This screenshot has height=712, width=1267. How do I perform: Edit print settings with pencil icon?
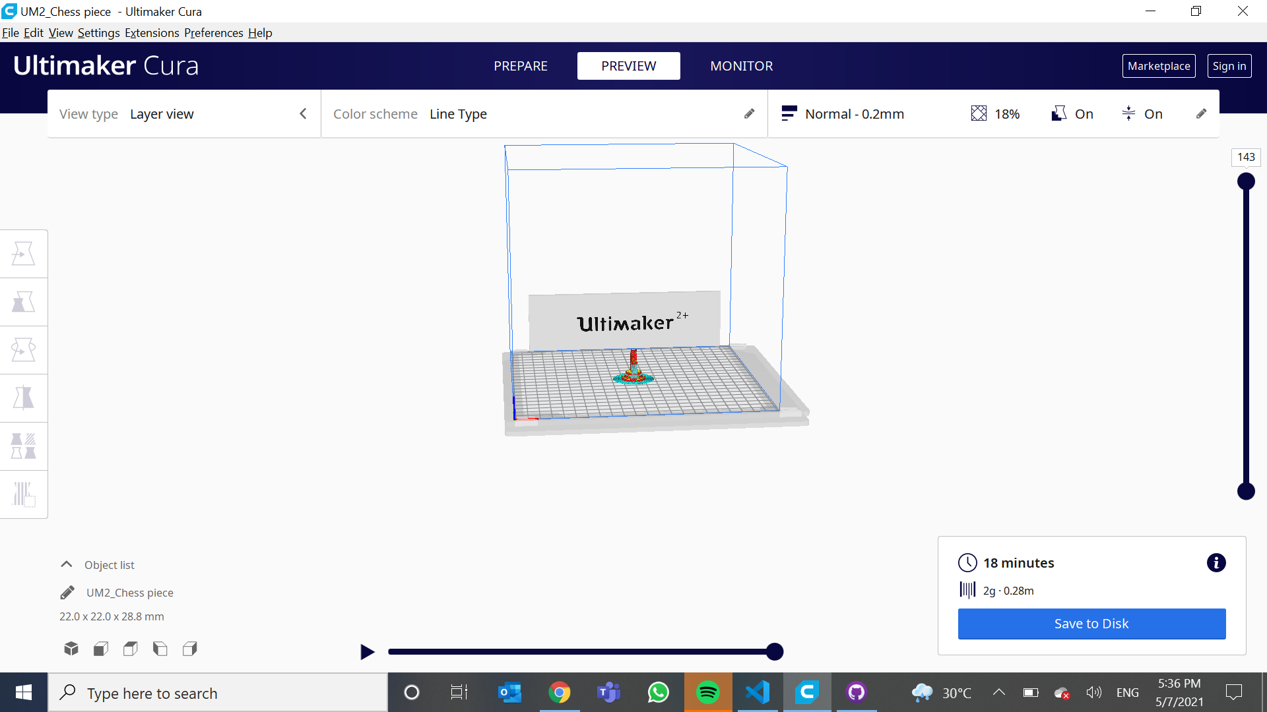pos(1201,114)
